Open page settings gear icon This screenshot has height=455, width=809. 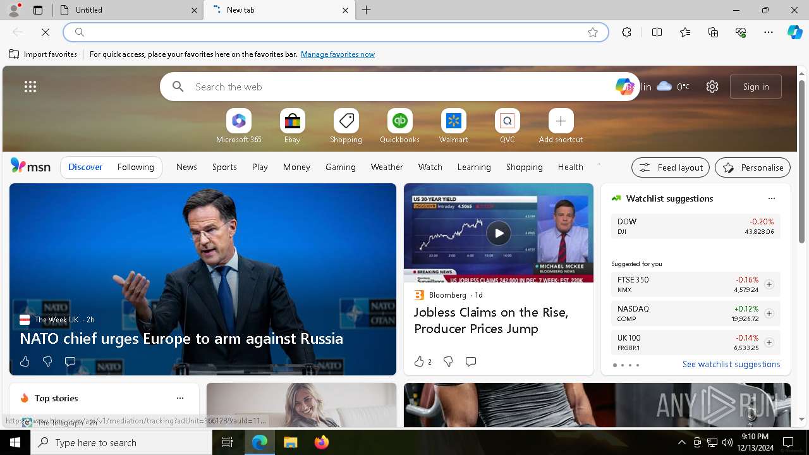[x=712, y=87]
